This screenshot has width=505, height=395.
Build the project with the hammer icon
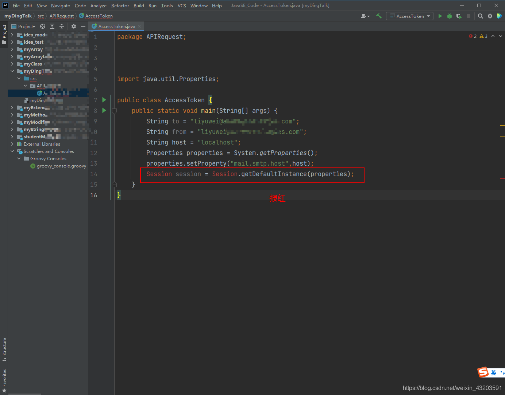[x=379, y=16]
